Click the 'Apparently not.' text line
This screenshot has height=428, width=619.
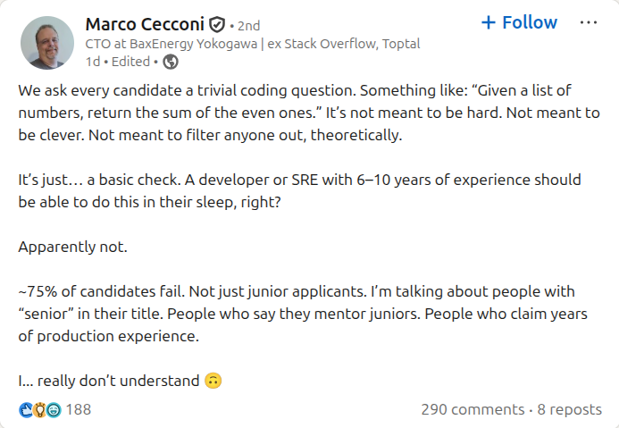[73, 247]
